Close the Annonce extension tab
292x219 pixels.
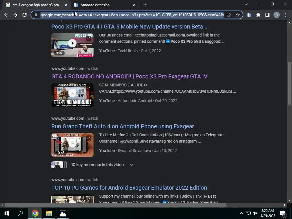[x=134, y=5]
